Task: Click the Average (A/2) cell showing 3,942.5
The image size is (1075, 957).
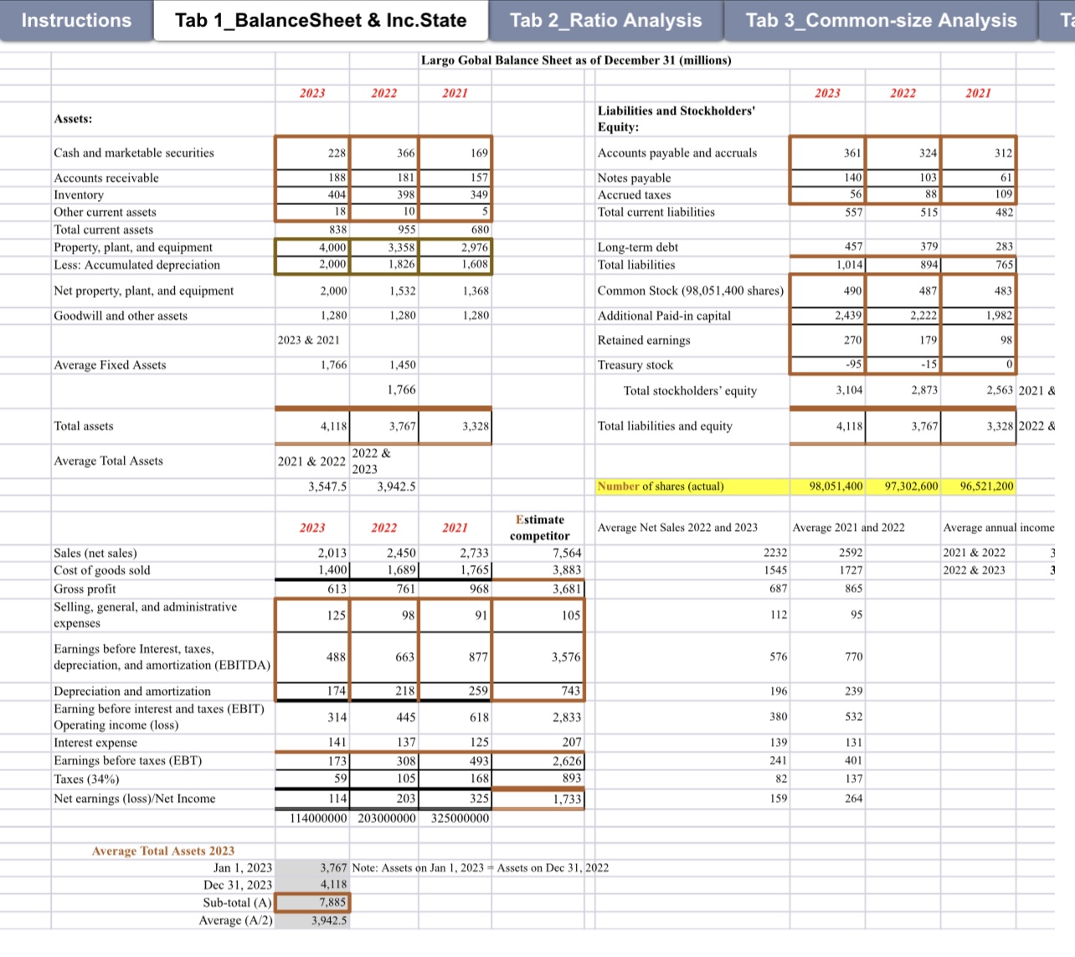Action: click(312, 920)
